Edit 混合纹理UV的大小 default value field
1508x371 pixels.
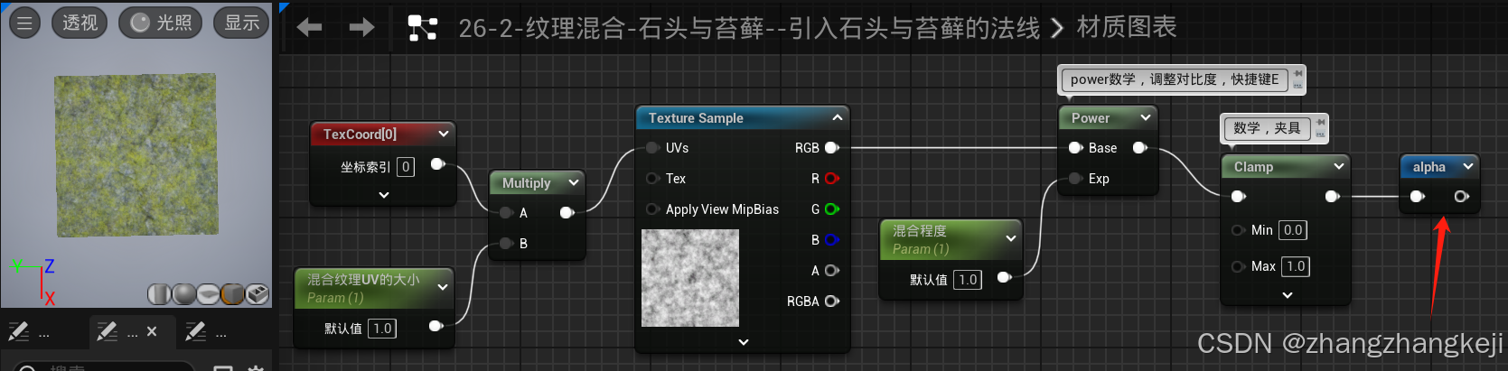pyautogui.click(x=383, y=329)
